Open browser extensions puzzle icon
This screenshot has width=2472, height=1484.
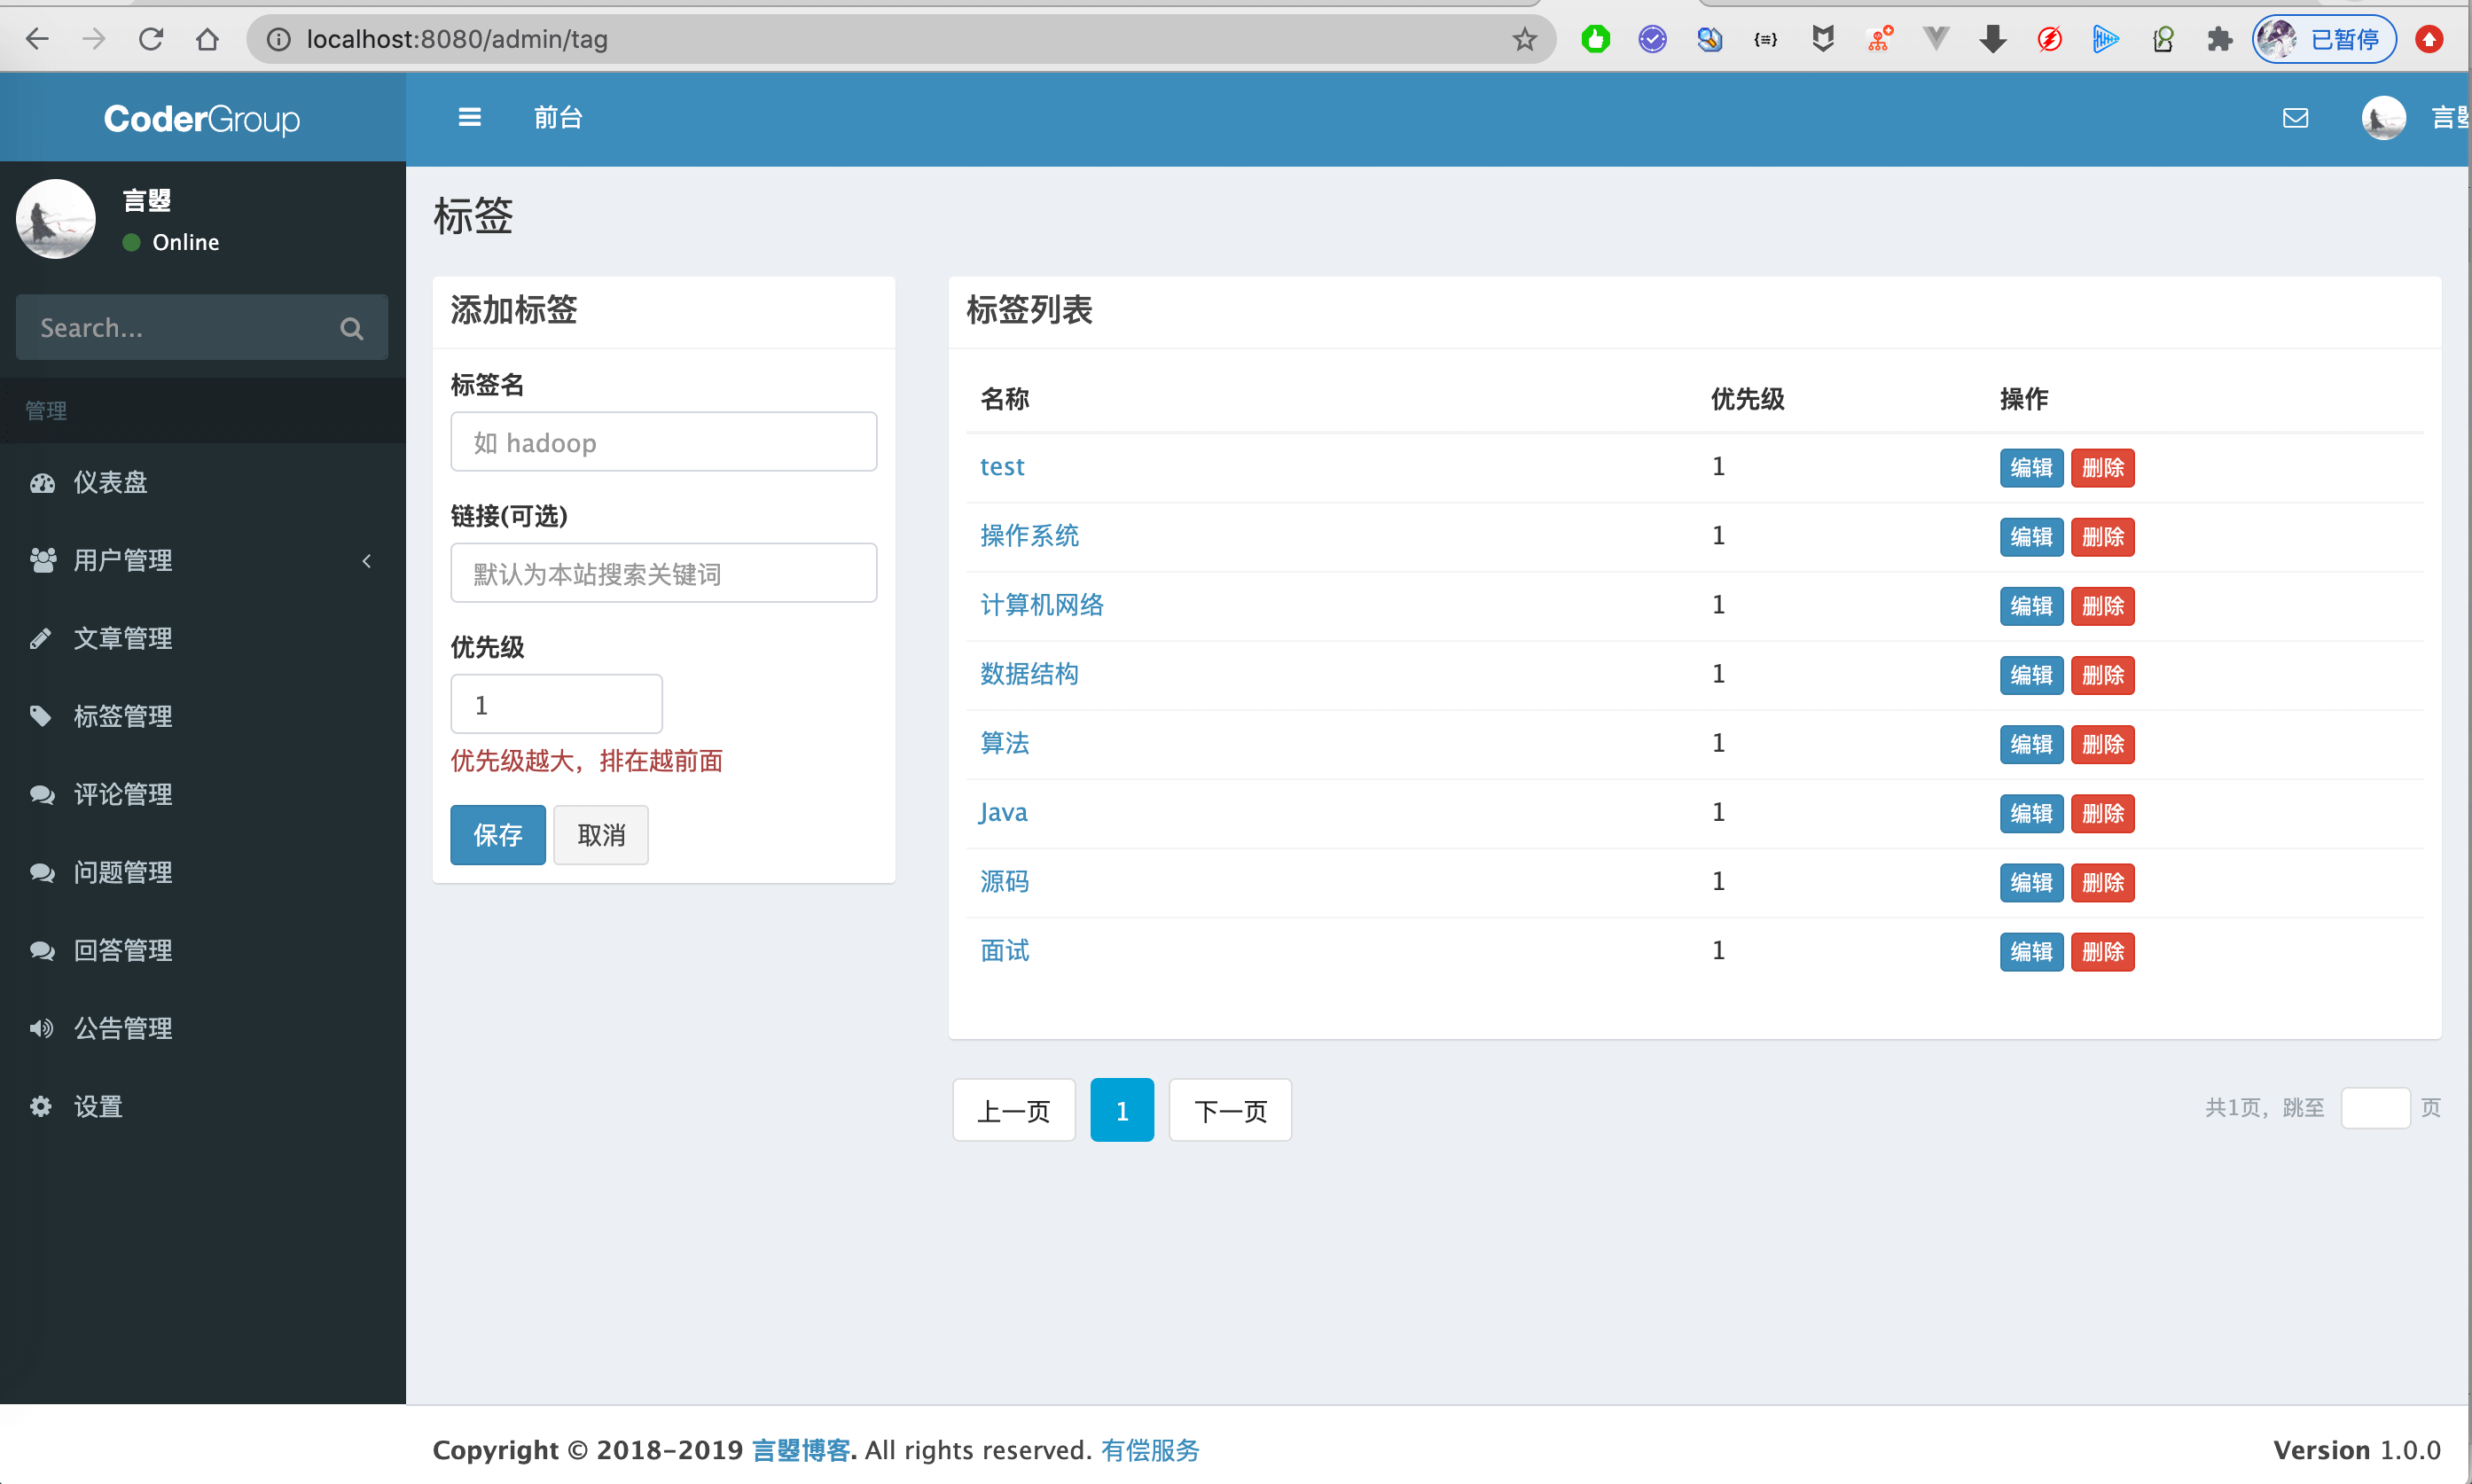click(2219, 39)
